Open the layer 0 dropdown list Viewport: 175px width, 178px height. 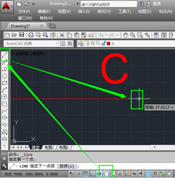pyautogui.click(x=130, y=43)
